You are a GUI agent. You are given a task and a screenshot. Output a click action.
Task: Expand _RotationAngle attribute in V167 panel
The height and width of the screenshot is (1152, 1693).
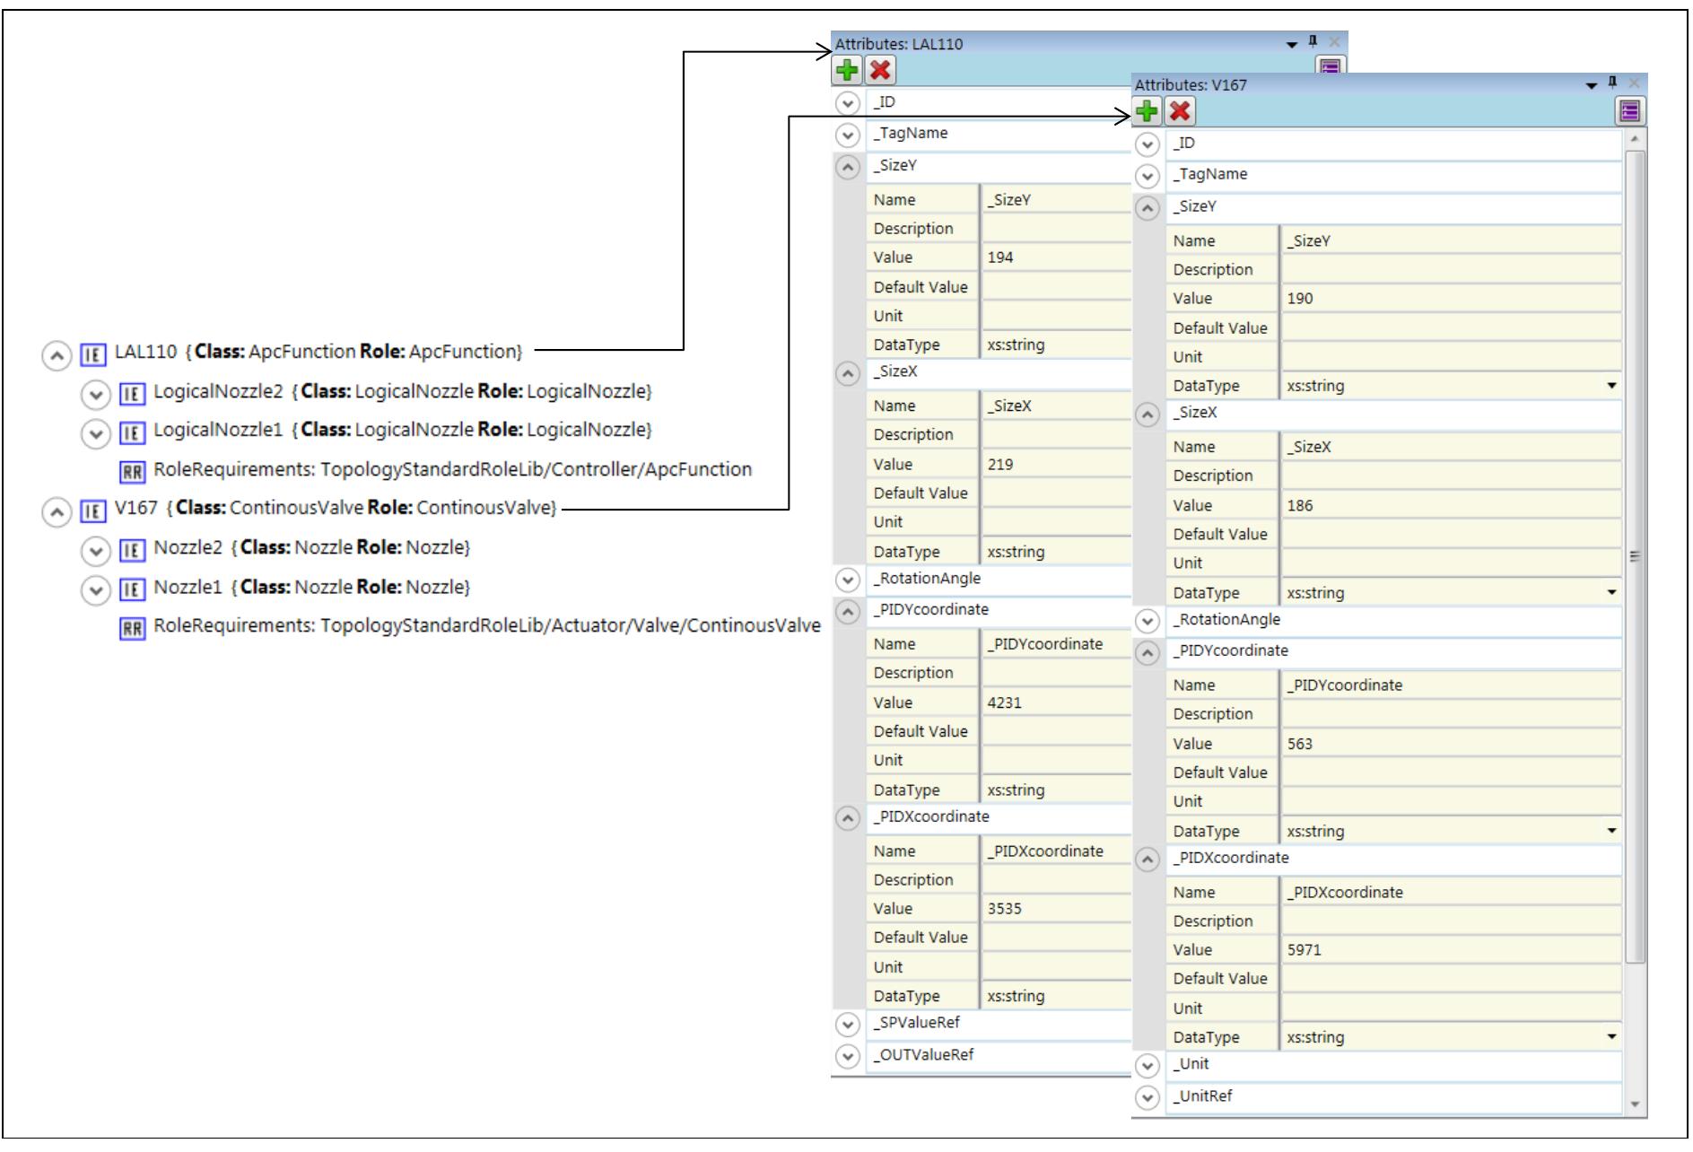[x=1147, y=621]
